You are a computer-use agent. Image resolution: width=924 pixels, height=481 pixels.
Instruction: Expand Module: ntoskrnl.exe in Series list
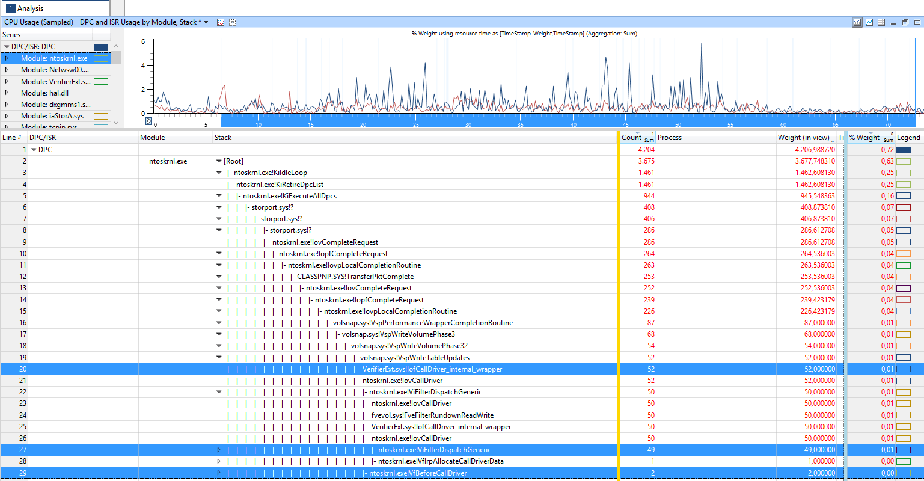click(7, 58)
